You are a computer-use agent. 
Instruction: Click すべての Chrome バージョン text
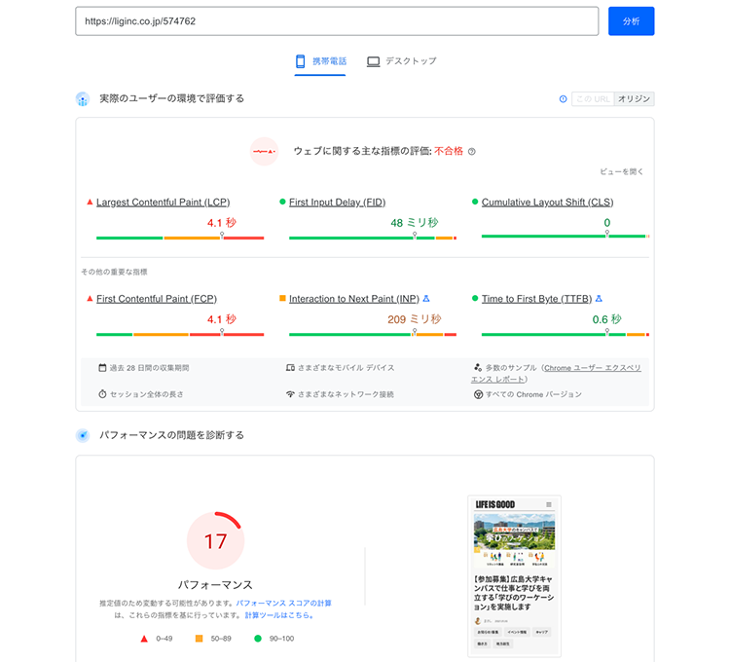[533, 394]
